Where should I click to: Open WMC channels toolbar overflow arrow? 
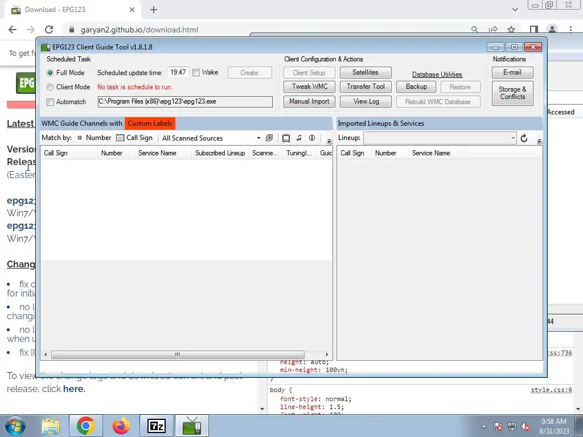(x=330, y=141)
